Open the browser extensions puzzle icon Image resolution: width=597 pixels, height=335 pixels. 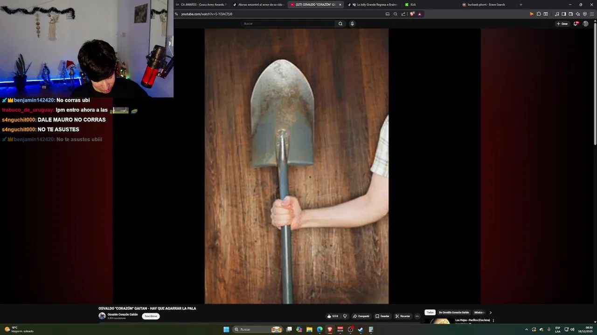539,14
